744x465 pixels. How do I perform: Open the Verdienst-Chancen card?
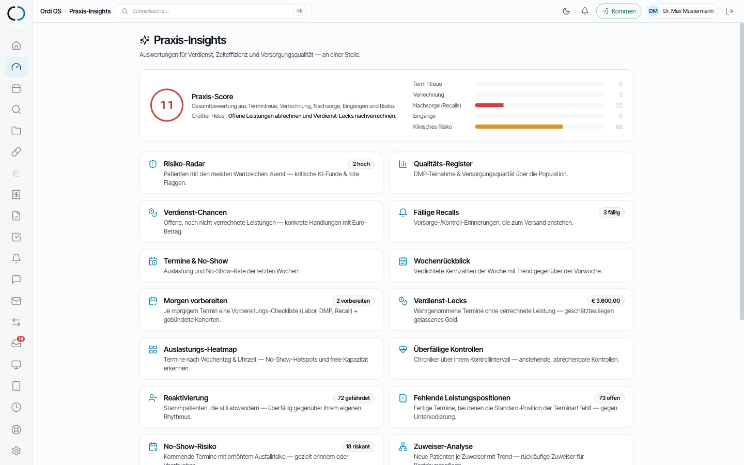pyautogui.click(x=261, y=221)
